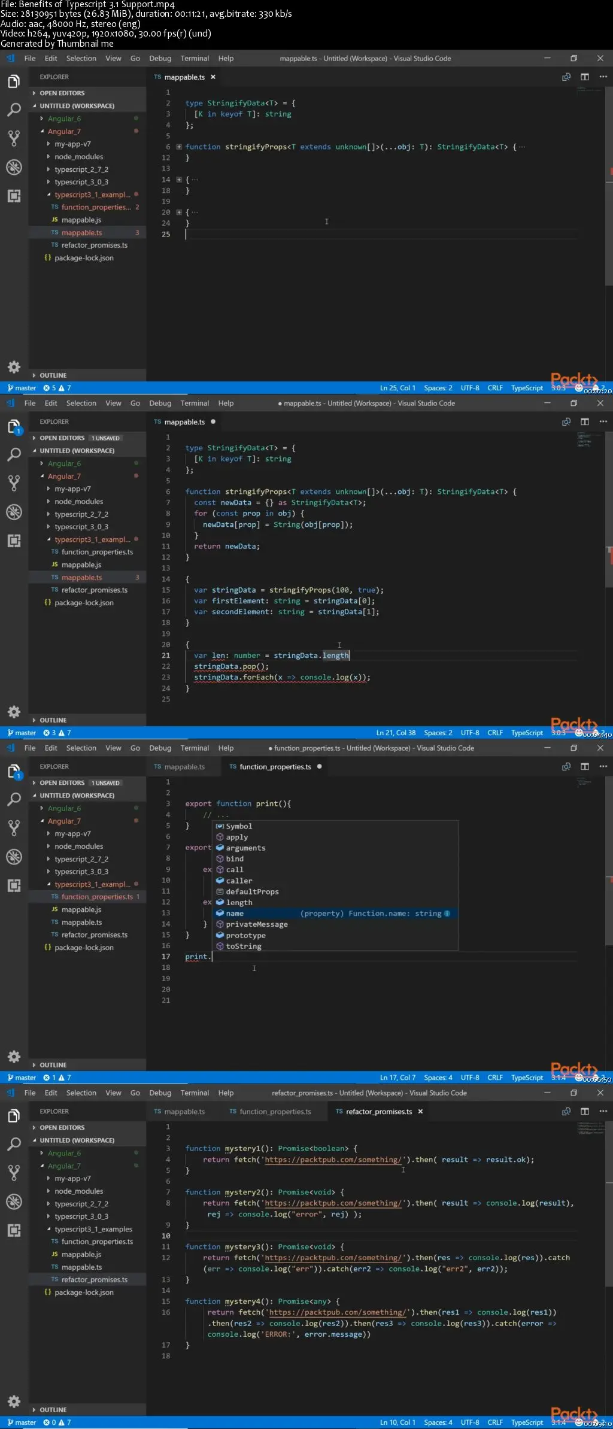The width and height of the screenshot is (613, 1429).
Task: Open More Actions ellipsis in refactor_promises.ts window
Action: coord(603,1111)
